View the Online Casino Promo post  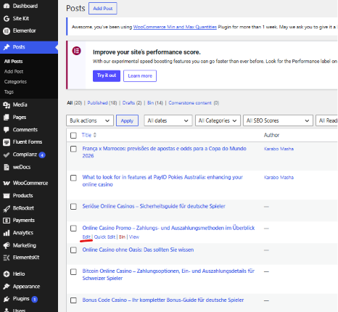[134, 237]
